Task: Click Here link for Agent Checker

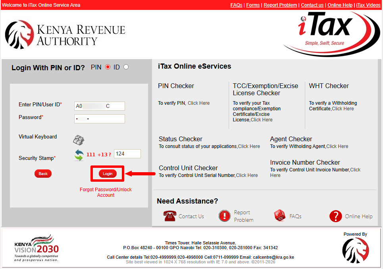Action: click(x=337, y=146)
